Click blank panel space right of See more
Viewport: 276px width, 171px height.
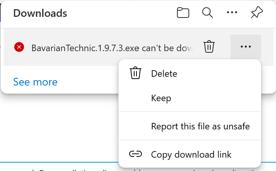[88, 82]
